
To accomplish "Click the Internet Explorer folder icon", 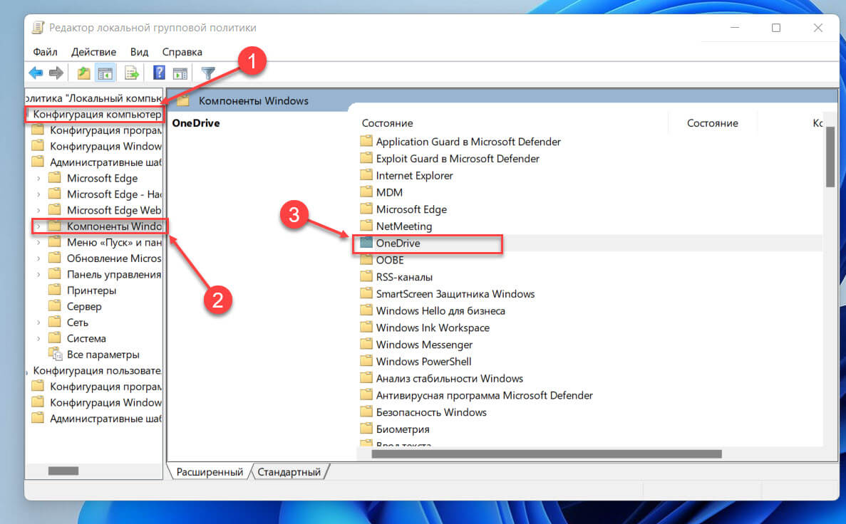I will point(366,175).
